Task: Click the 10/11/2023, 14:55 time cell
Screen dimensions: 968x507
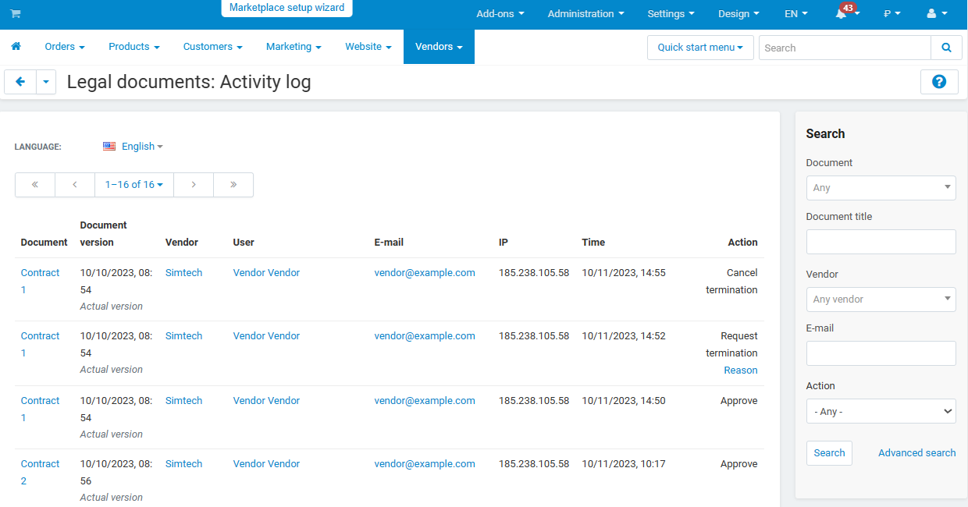Action: (624, 273)
